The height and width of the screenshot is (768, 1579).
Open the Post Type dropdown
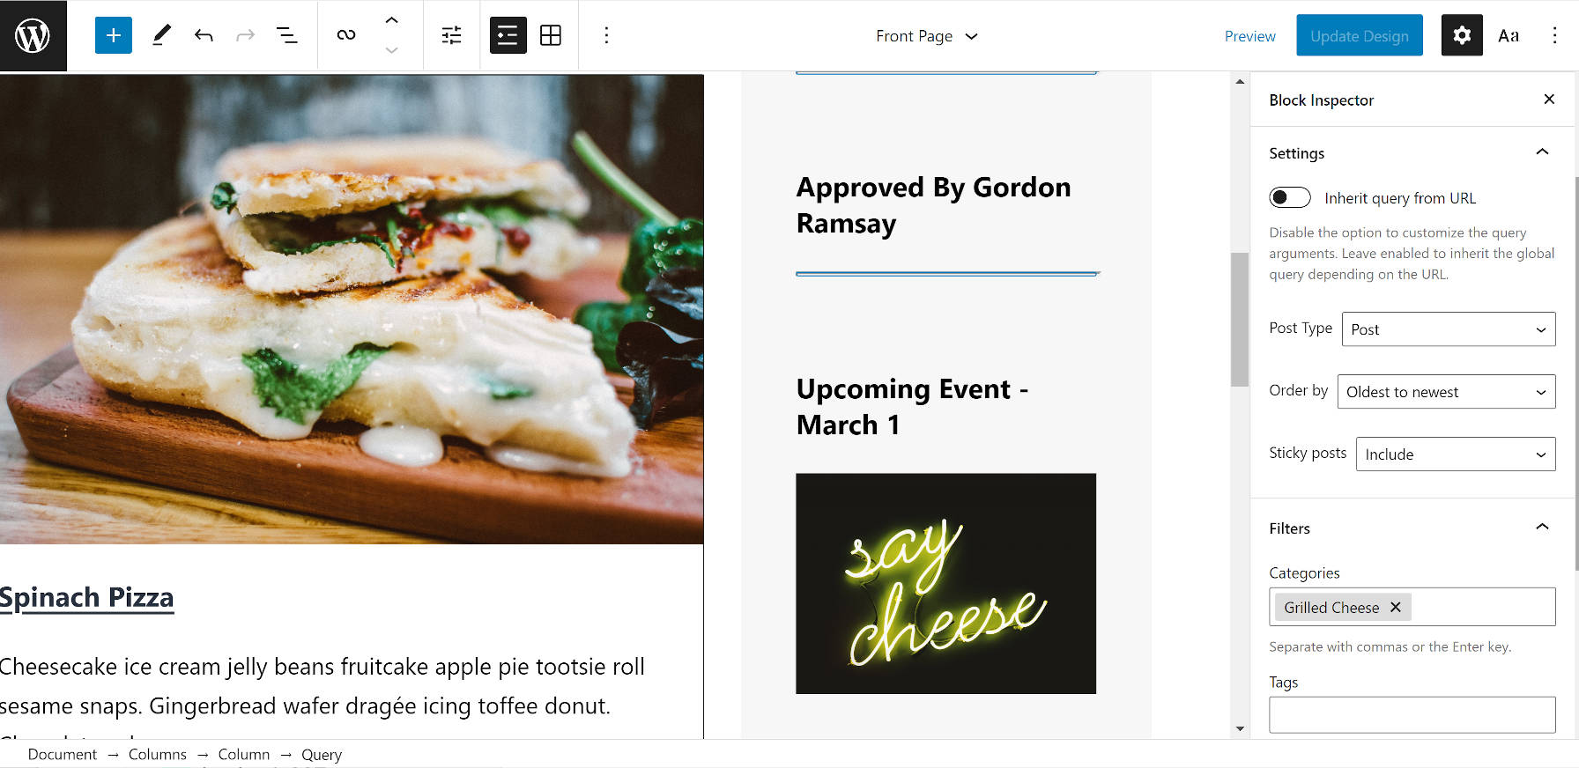click(x=1448, y=329)
